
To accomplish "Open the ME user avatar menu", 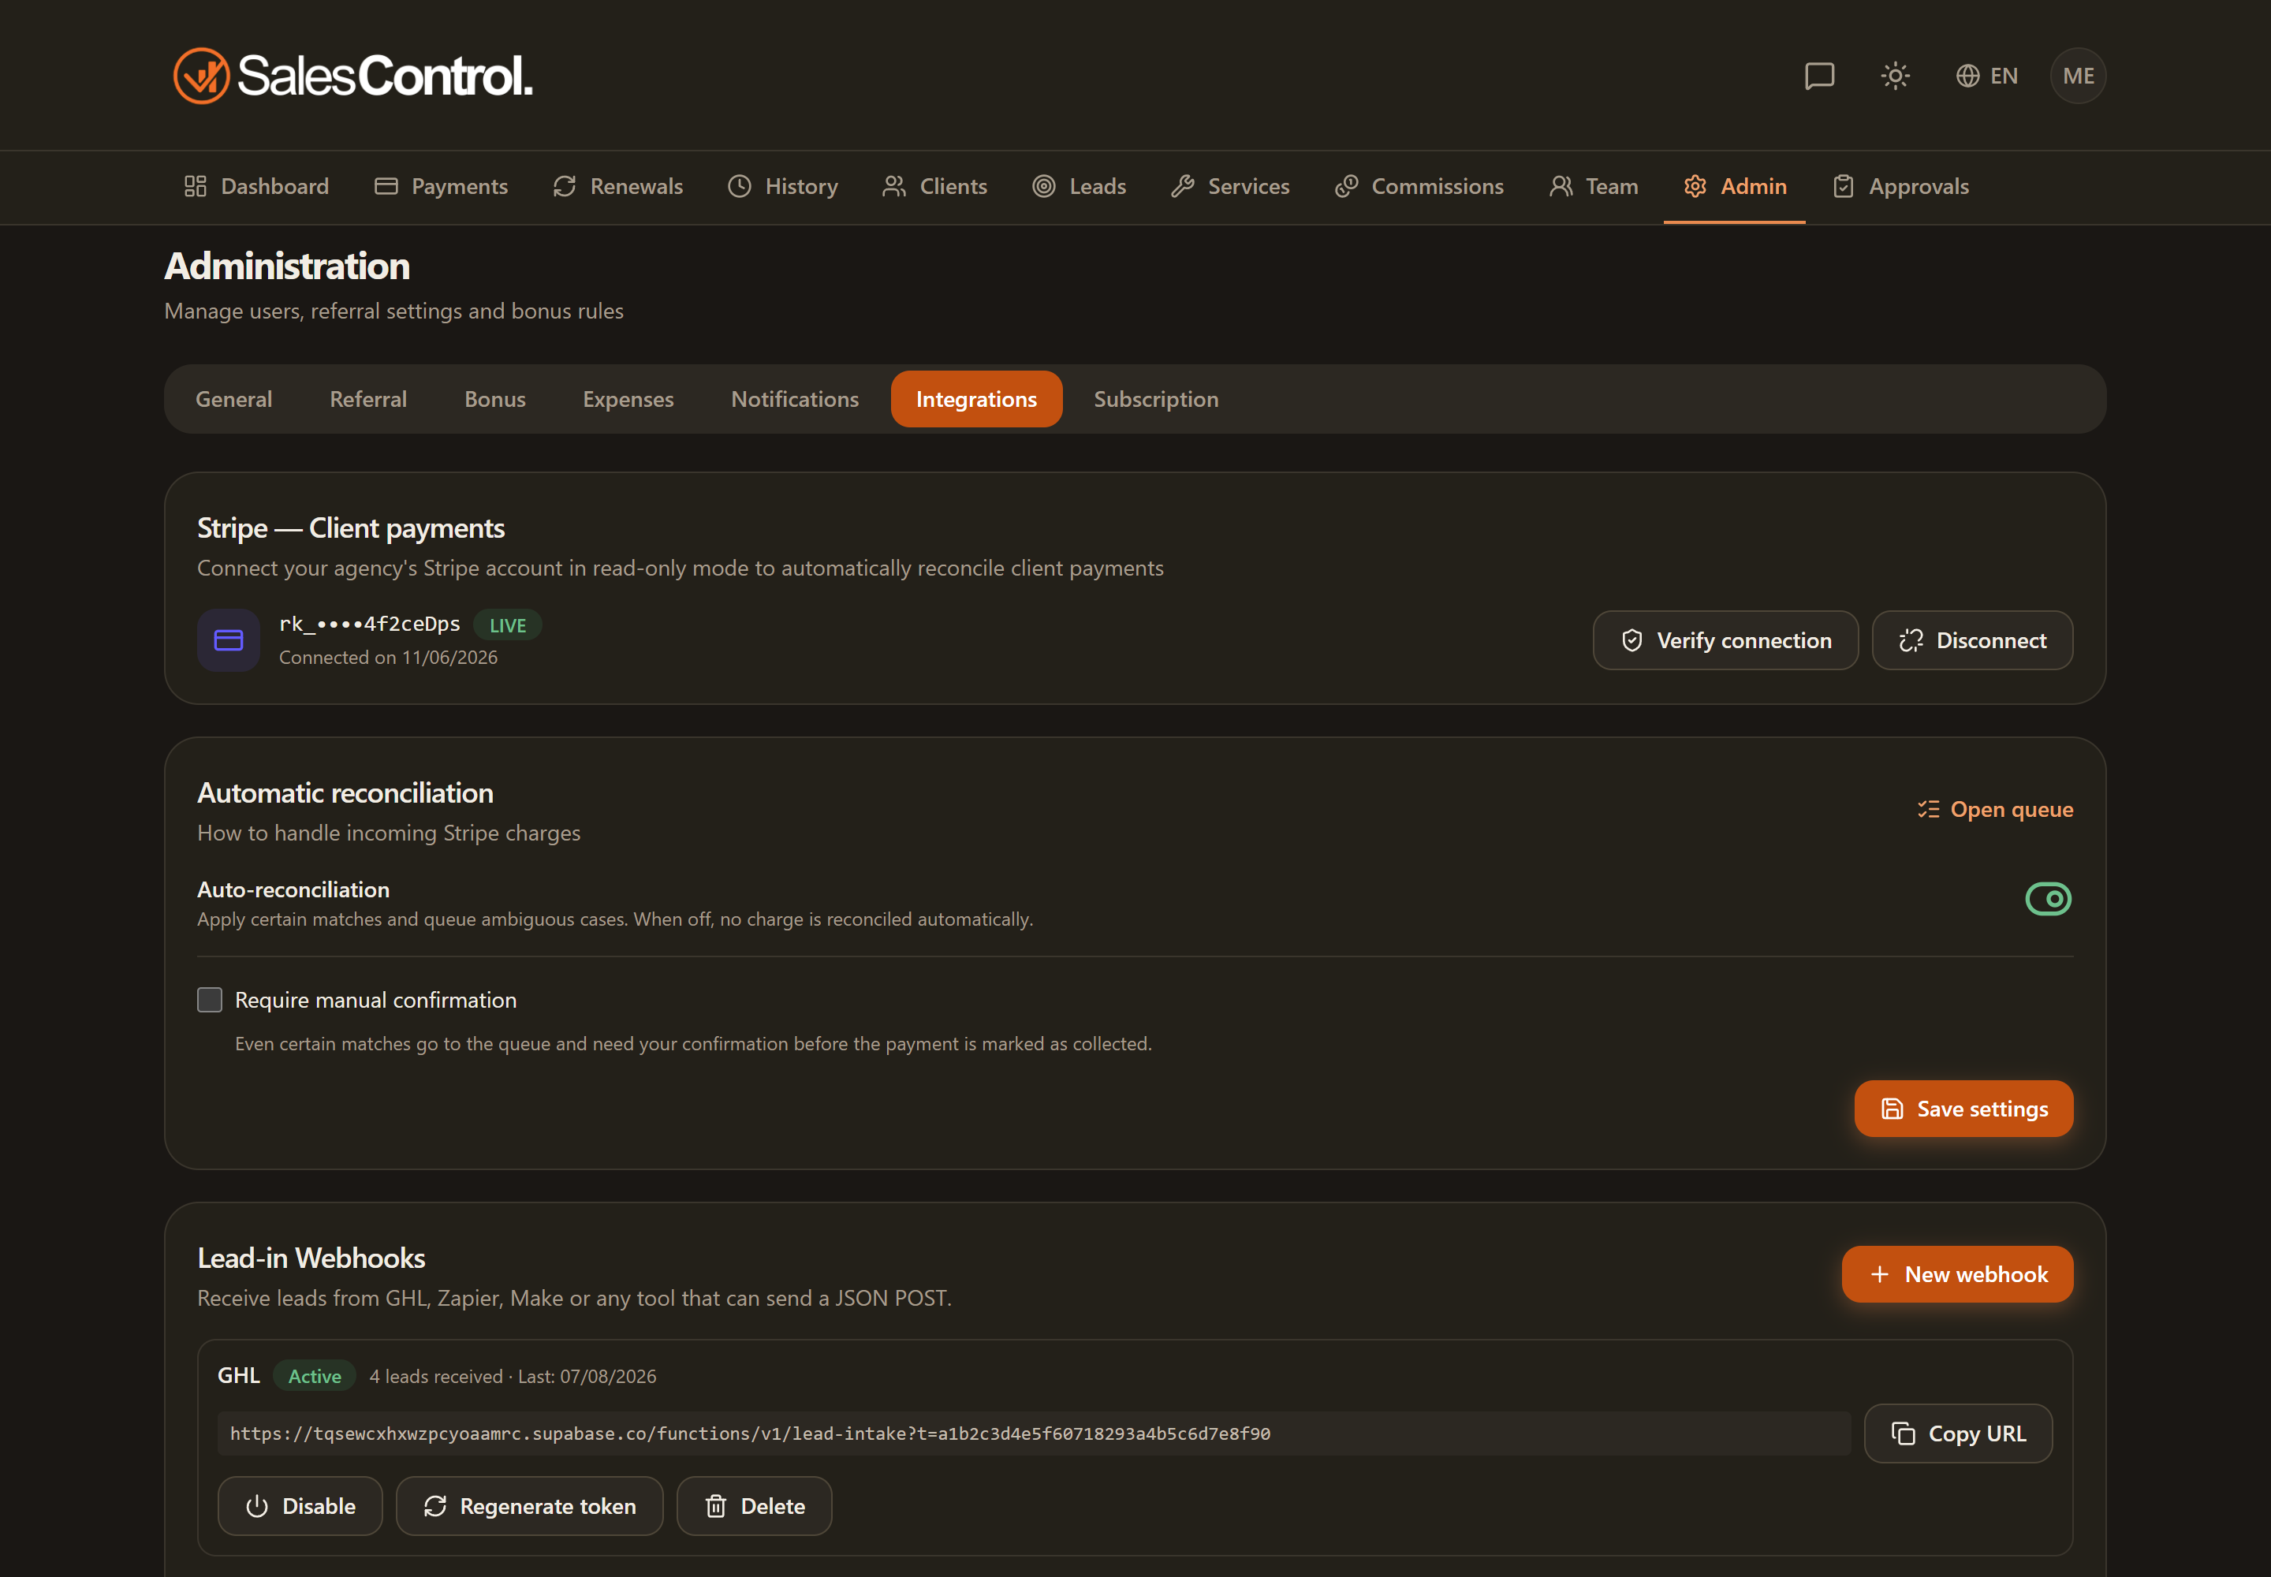I will (x=2077, y=76).
